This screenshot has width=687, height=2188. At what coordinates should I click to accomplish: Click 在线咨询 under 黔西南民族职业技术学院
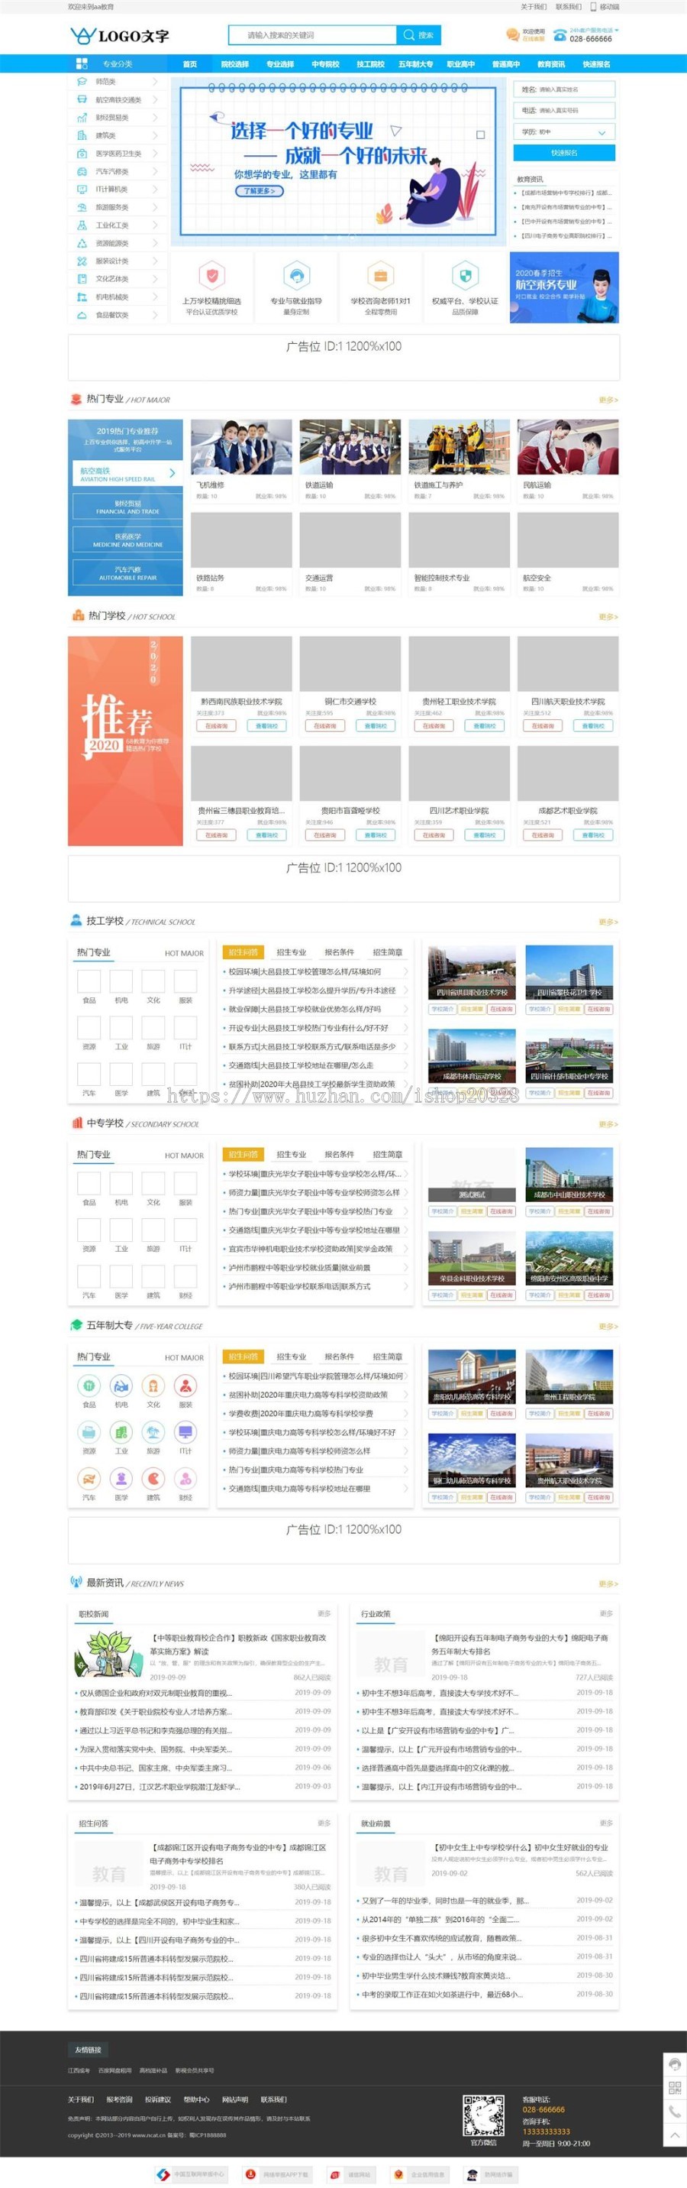coord(216,725)
